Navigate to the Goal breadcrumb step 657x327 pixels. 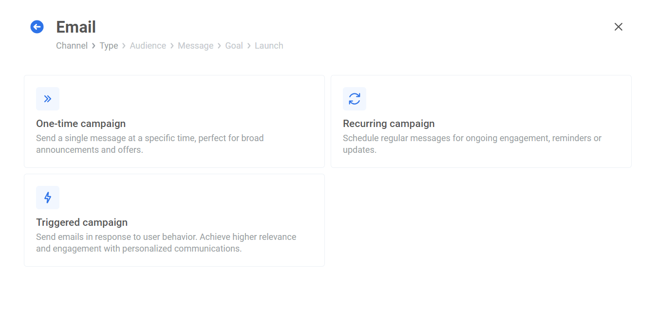[x=234, y=46]
